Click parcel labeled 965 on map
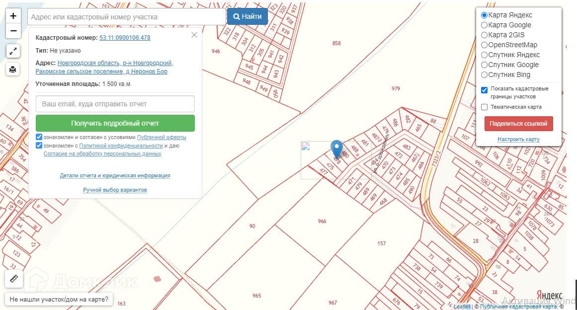577x310 pixels. (x=257, y=296)
